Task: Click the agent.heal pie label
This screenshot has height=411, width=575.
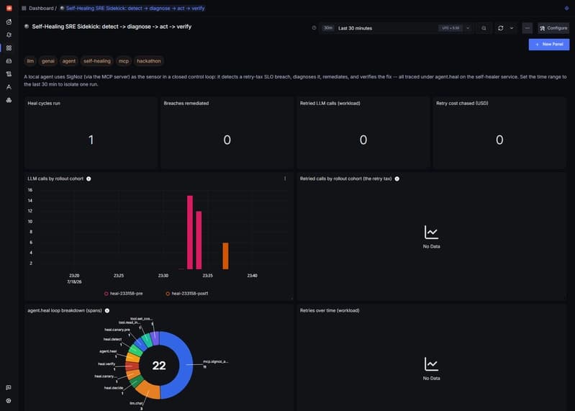Action: coord(108,351)
